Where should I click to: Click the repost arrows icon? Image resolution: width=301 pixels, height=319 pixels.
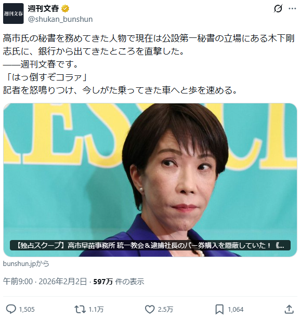click(x=80, y=309)
